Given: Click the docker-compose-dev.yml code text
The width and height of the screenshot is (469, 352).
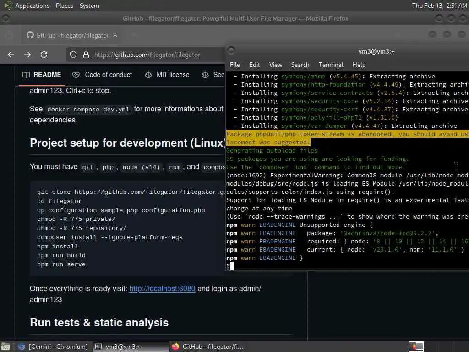Looking at the screenshot, I should (88, 109).
